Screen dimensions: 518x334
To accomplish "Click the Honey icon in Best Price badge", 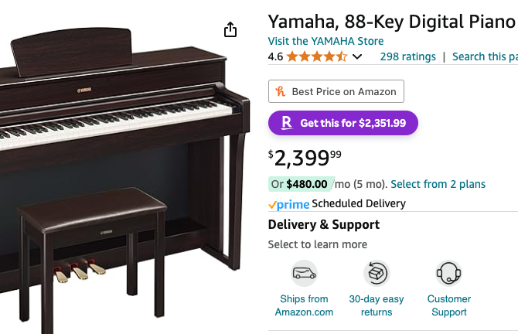I will coord(281,91).
